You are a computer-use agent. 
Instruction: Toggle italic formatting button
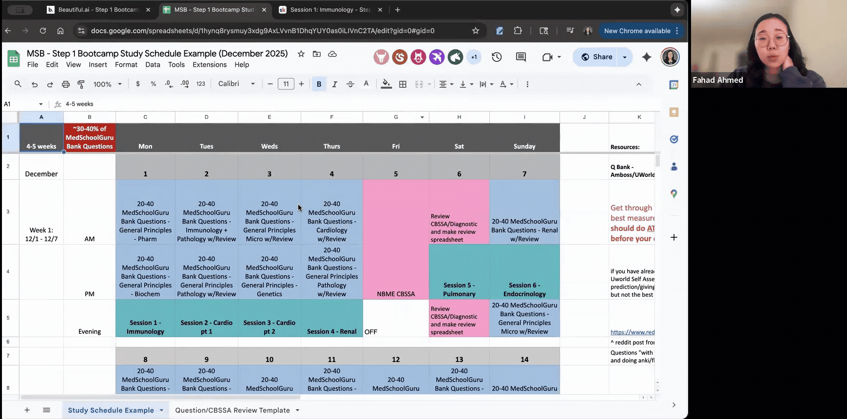334,84
